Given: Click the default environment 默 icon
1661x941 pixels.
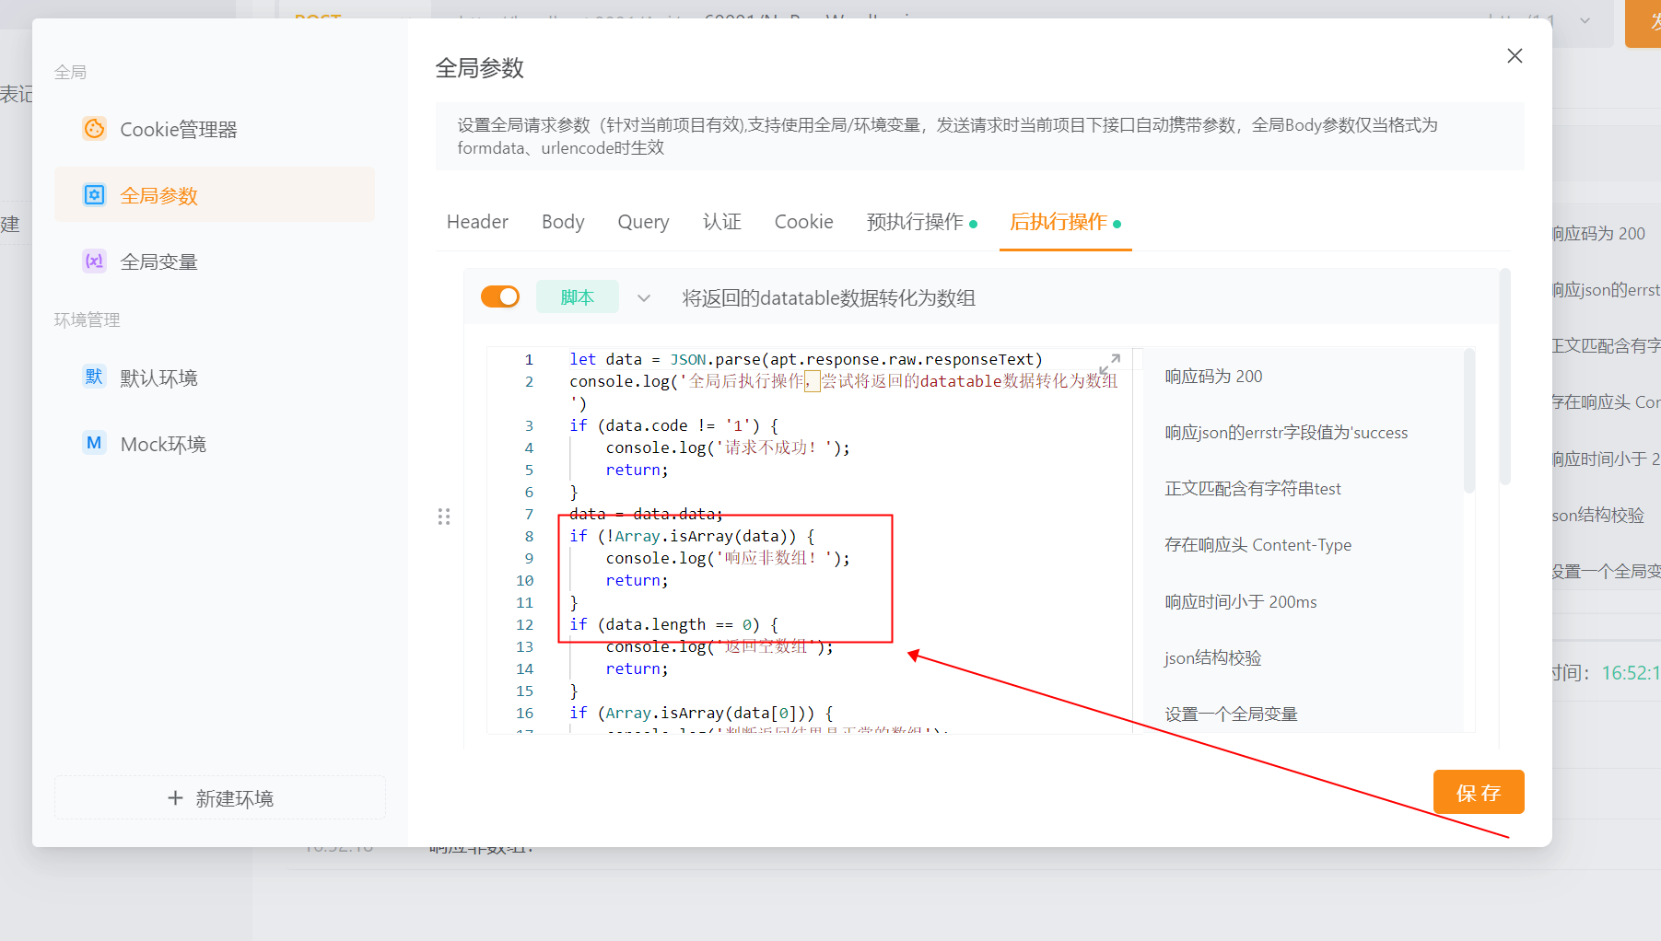Looking at the screenshot, I should (94, 377).
